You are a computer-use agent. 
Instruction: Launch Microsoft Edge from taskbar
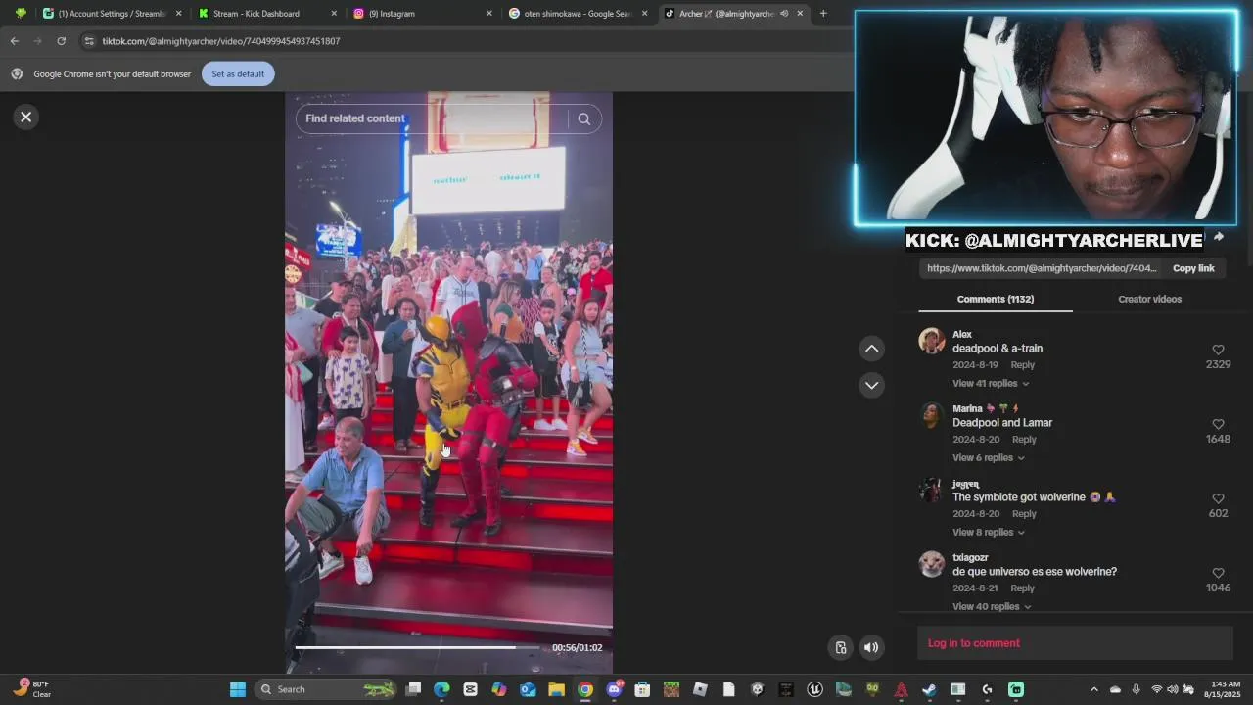pyautogui.click(x=441, y=689)
